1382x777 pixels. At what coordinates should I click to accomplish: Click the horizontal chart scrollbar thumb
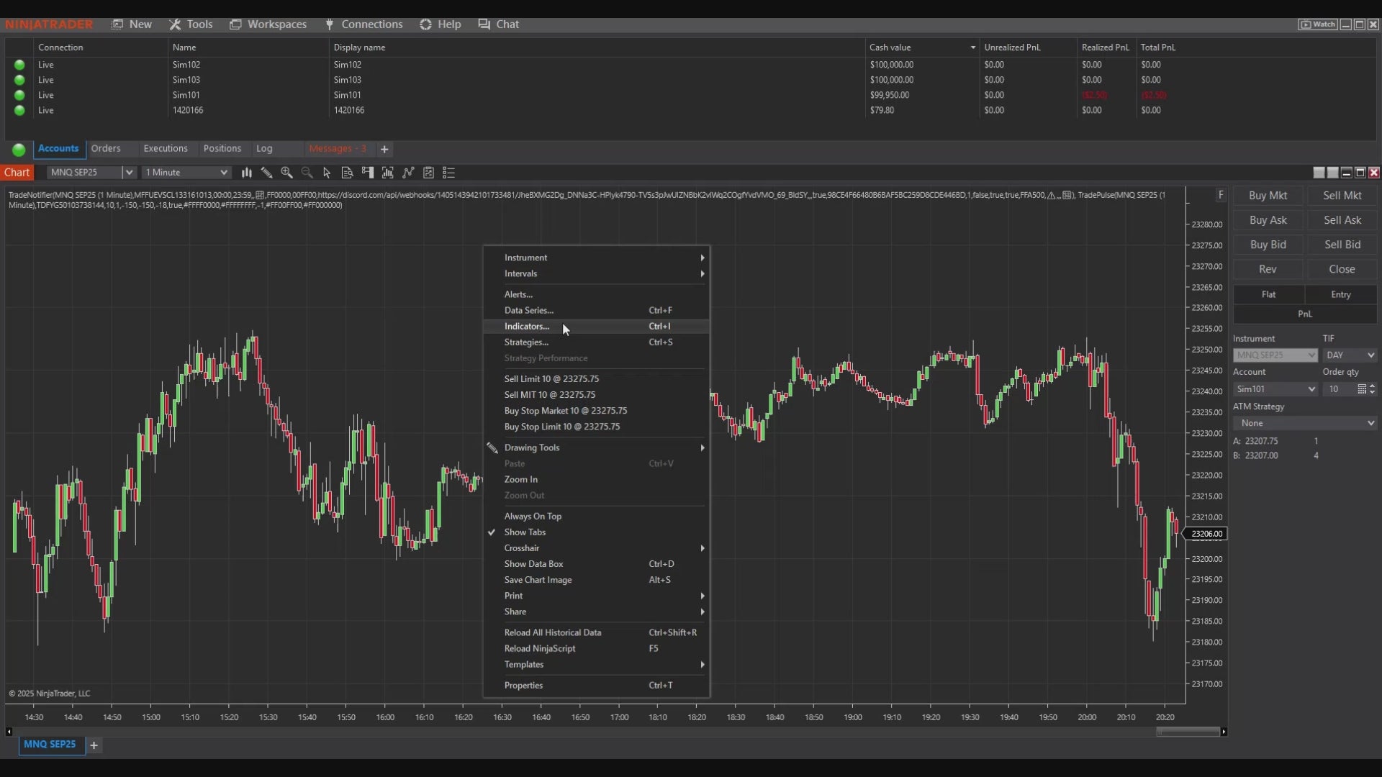(x=1188, y=732)
